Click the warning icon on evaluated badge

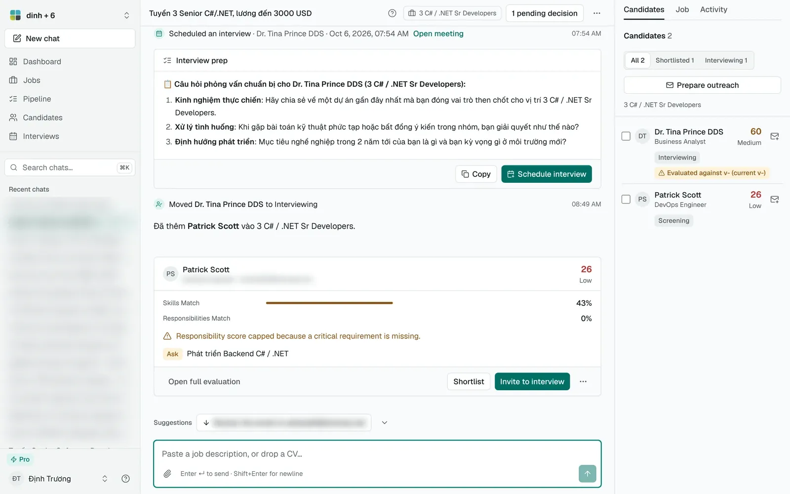click(661, 173)
